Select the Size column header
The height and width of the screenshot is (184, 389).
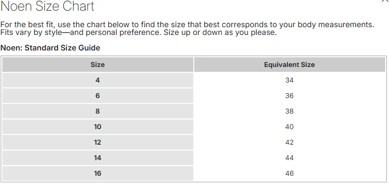(98, 65)
